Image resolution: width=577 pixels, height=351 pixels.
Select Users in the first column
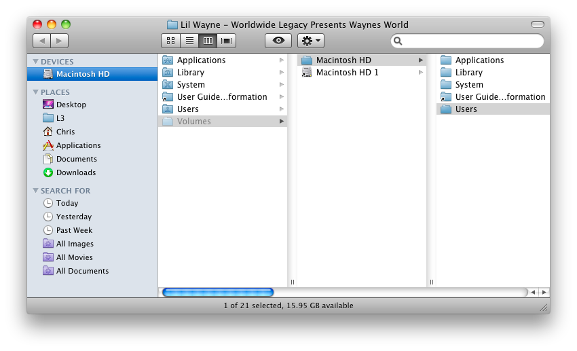coord(223,109)
